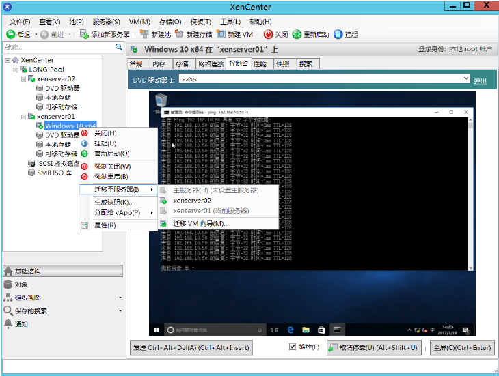
Task: Click the Recycle Bin icon on VM desktop
Action: point(161,100)
